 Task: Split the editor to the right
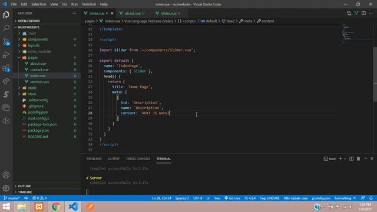coord(363,13)
